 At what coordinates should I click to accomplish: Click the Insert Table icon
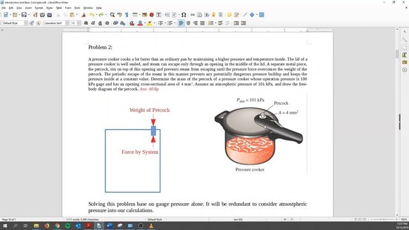coord(135,15)
